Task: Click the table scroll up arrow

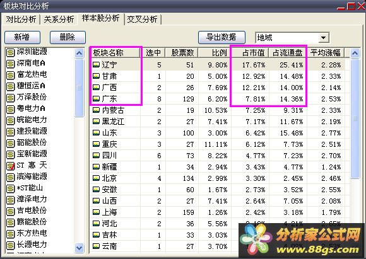Action: (x=355, y=54)
